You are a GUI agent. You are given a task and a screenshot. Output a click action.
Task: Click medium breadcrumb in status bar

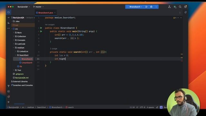pos(31,107)
